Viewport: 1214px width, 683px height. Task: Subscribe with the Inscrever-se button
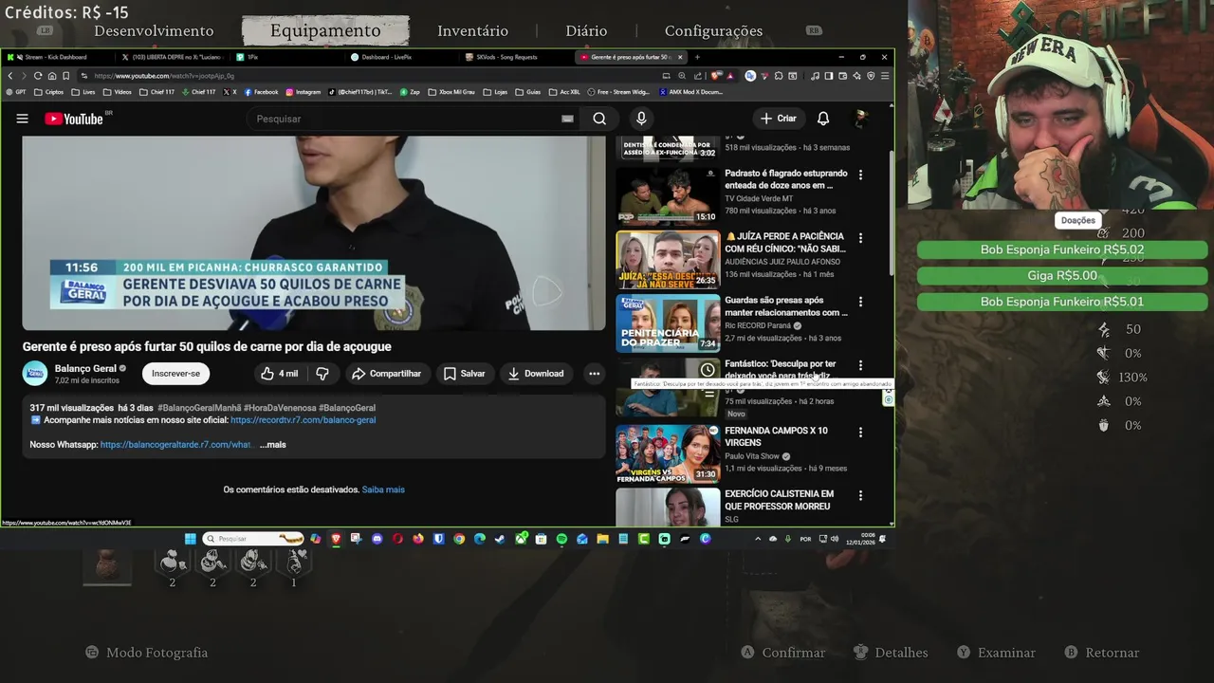tap(176, 374)
